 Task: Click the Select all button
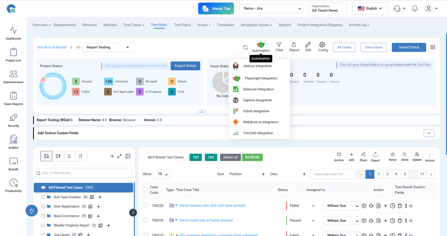230,157
